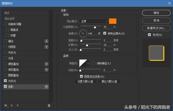
Task: Toggle 使用全局光 checkbox
Action: coord(105,33)
